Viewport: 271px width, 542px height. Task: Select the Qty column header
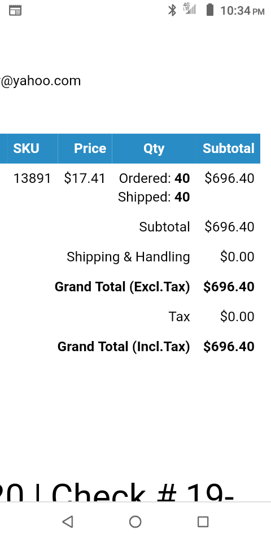[x=154, y=148]
